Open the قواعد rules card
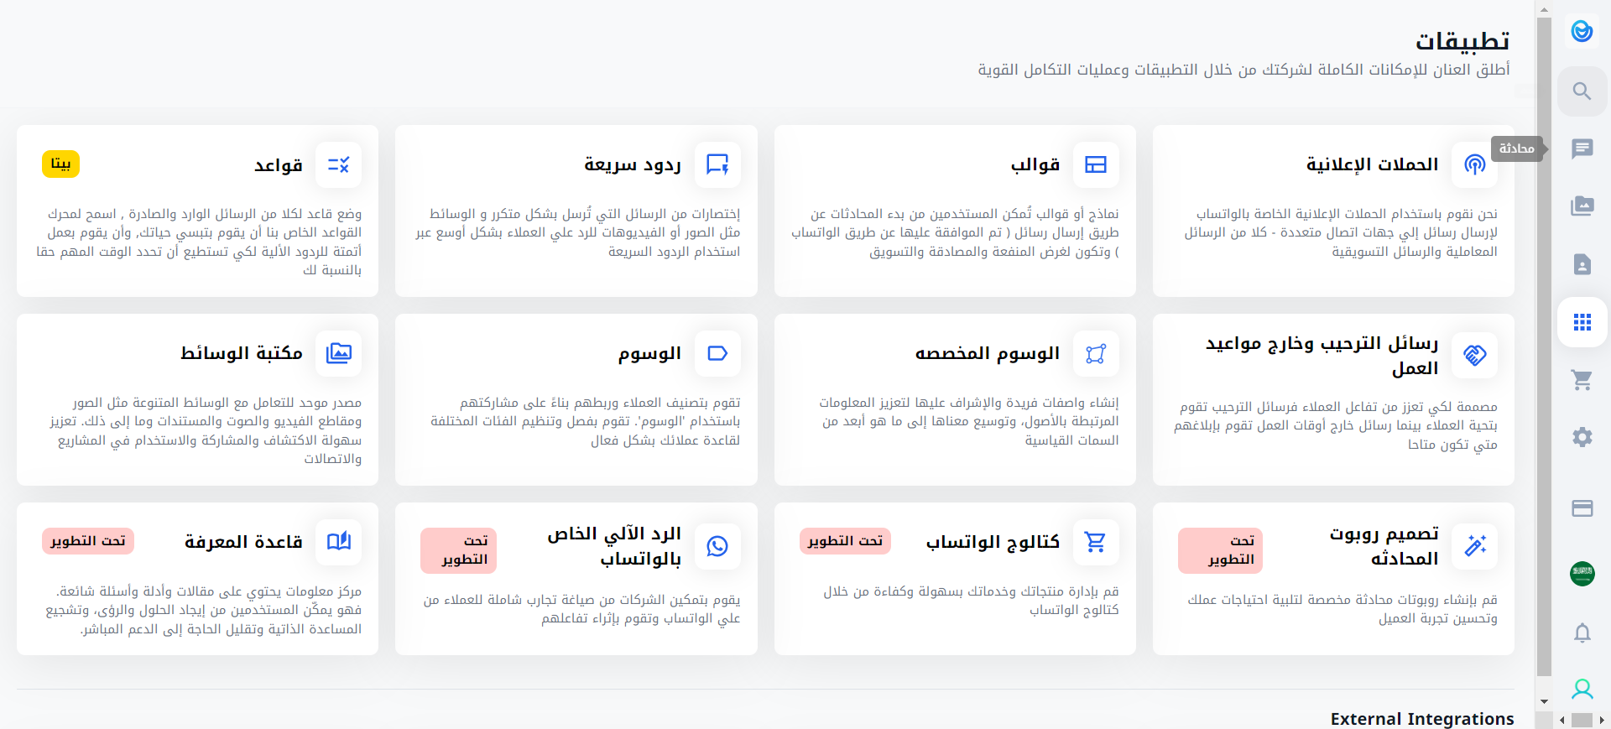This screenshot has height=729, width=1611. pyautogui.click(x=197, y=211)
